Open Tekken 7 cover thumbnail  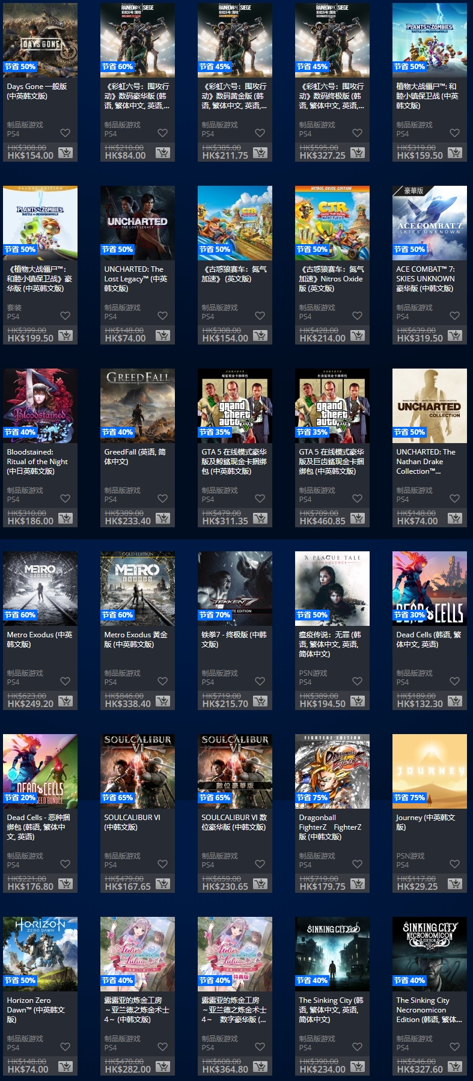point(235,588)
